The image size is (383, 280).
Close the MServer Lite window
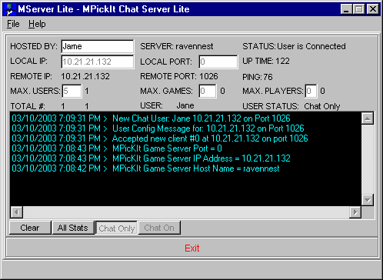click(x=373, y=9)
